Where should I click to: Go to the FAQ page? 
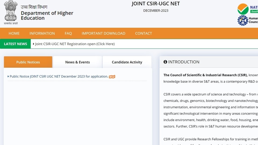click(x=68, y=33)
